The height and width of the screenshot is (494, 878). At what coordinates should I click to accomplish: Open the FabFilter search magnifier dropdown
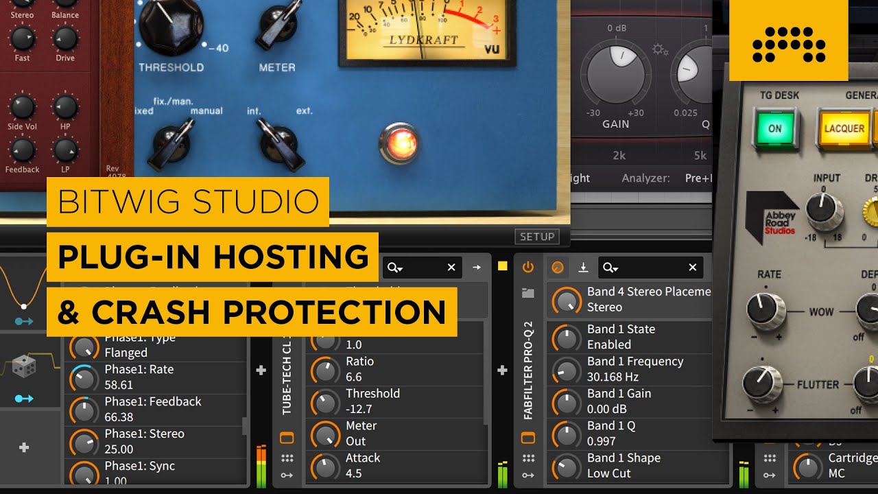[x=611, y=268]
